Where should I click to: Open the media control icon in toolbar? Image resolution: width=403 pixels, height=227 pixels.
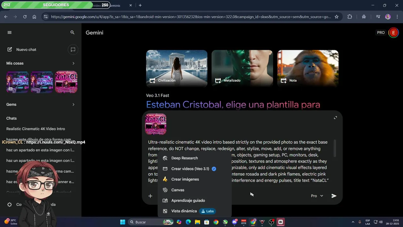tap(378, 17)
